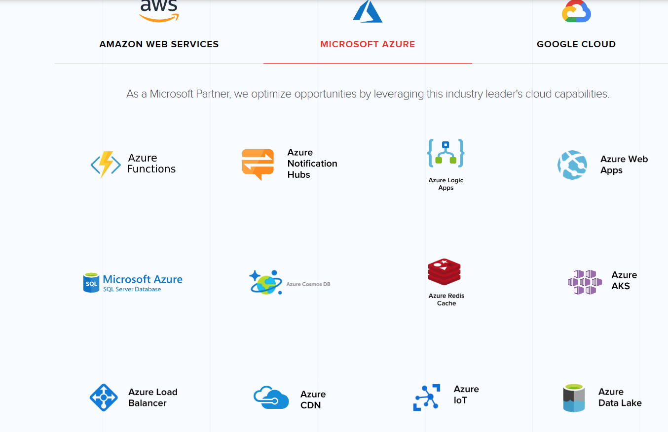Select the Azure Cosmos DB planet icon
668x432 pixels.
coord(265,283)
